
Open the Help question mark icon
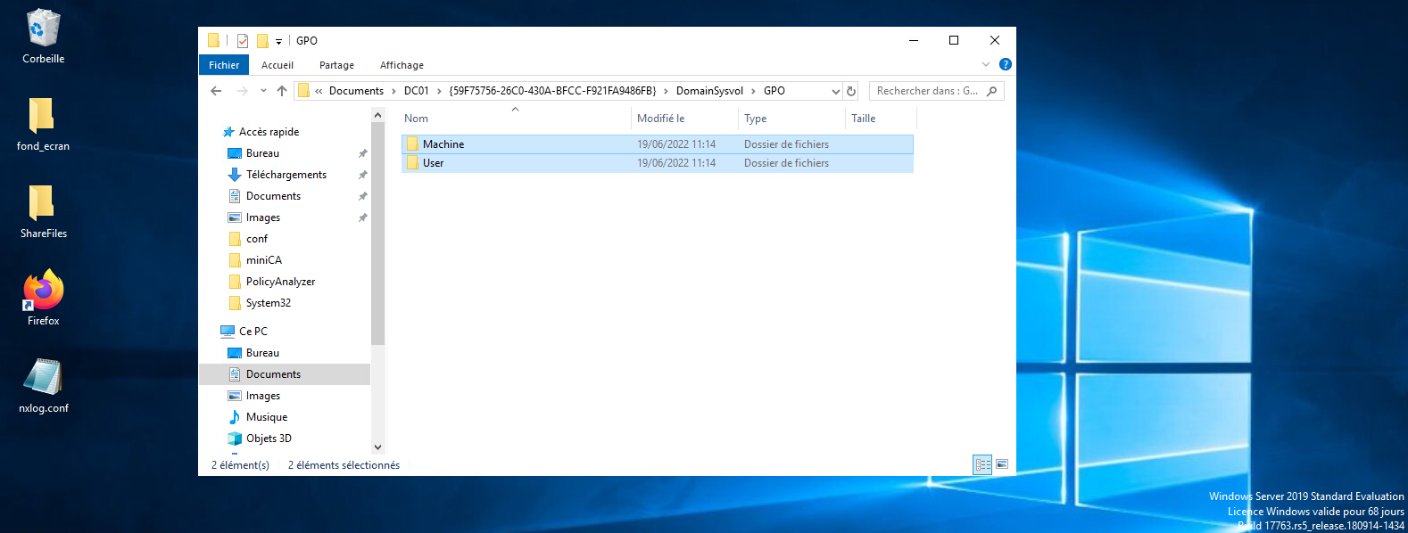(x=1006, y=64)
